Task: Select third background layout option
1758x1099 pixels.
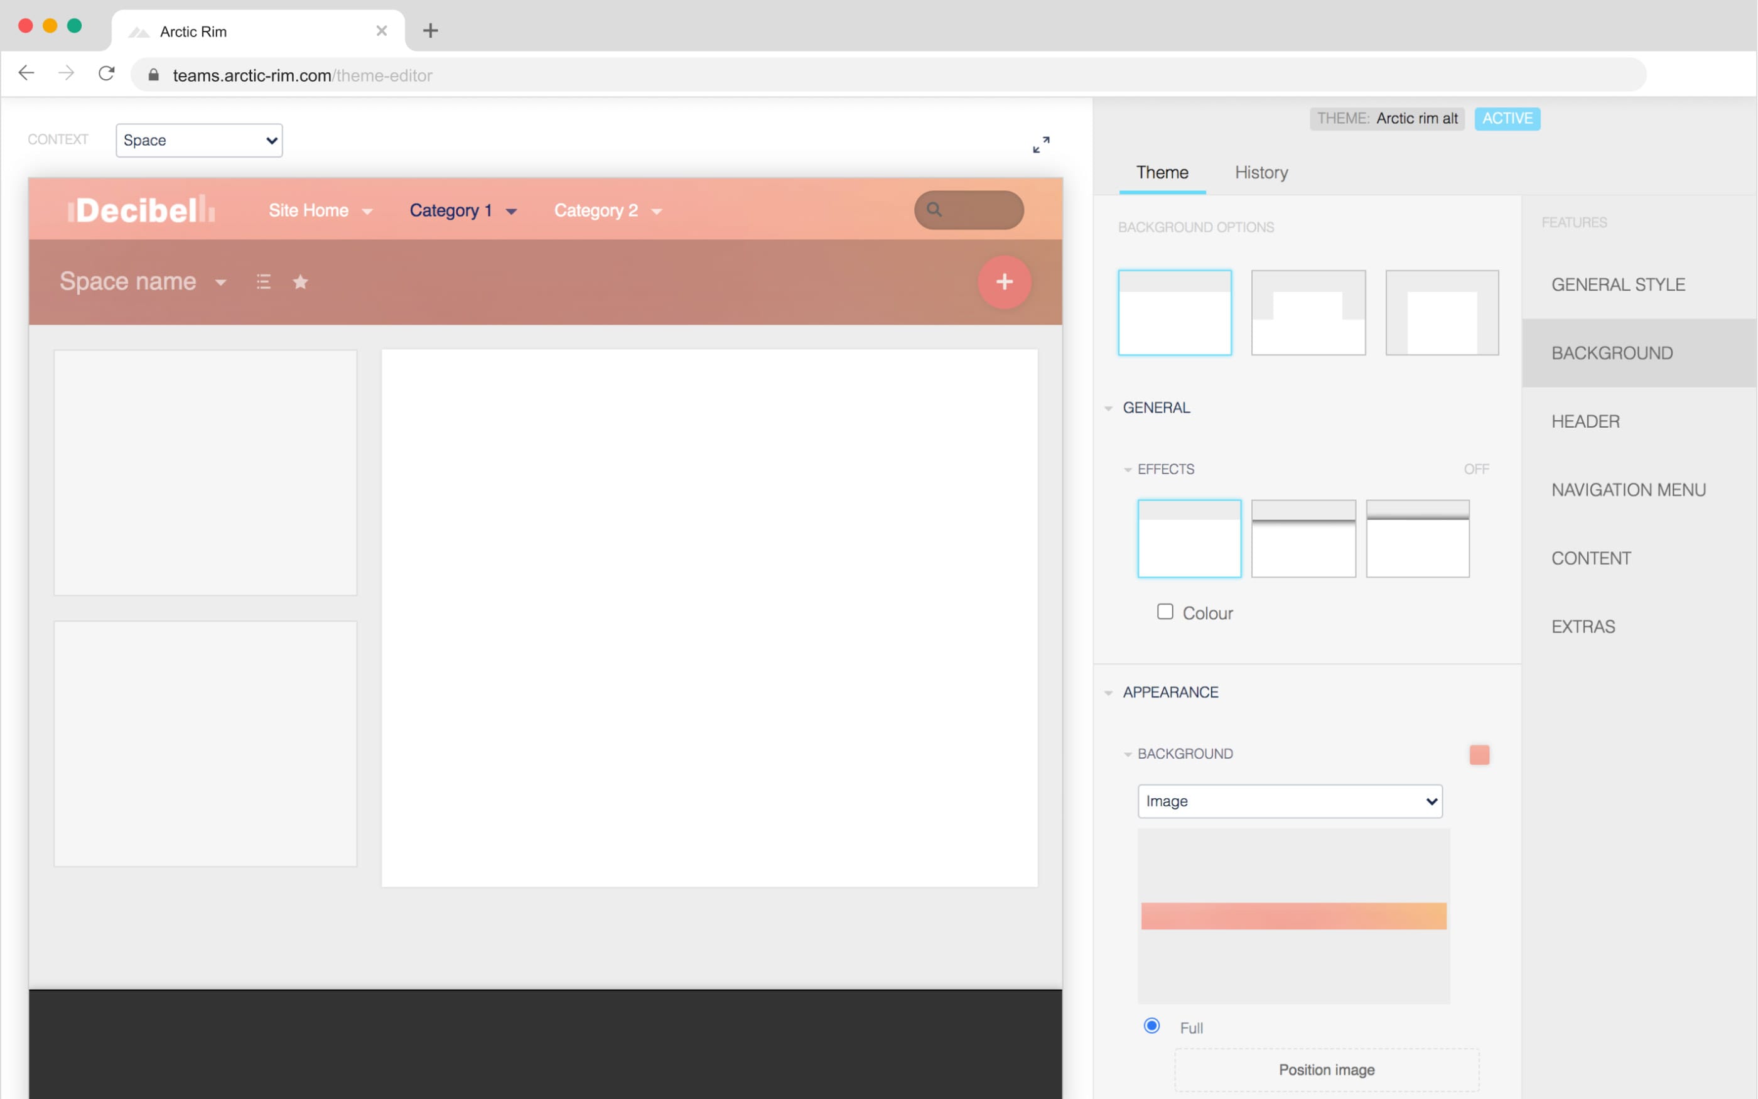Action: (x=1442, y=313)
